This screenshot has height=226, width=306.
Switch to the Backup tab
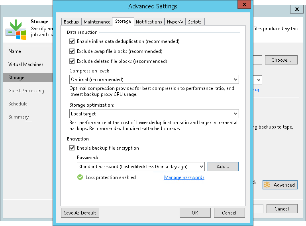tap(71, 22)
